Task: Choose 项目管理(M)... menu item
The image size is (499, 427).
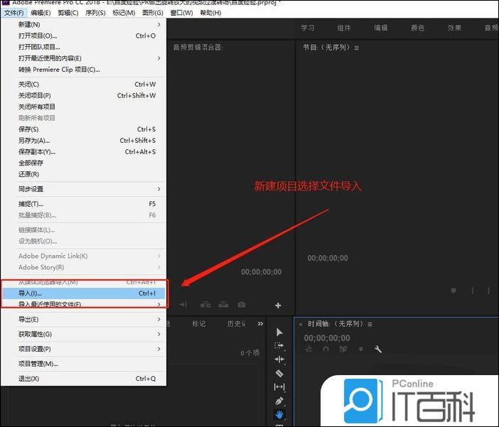Action: coord(83,364)
